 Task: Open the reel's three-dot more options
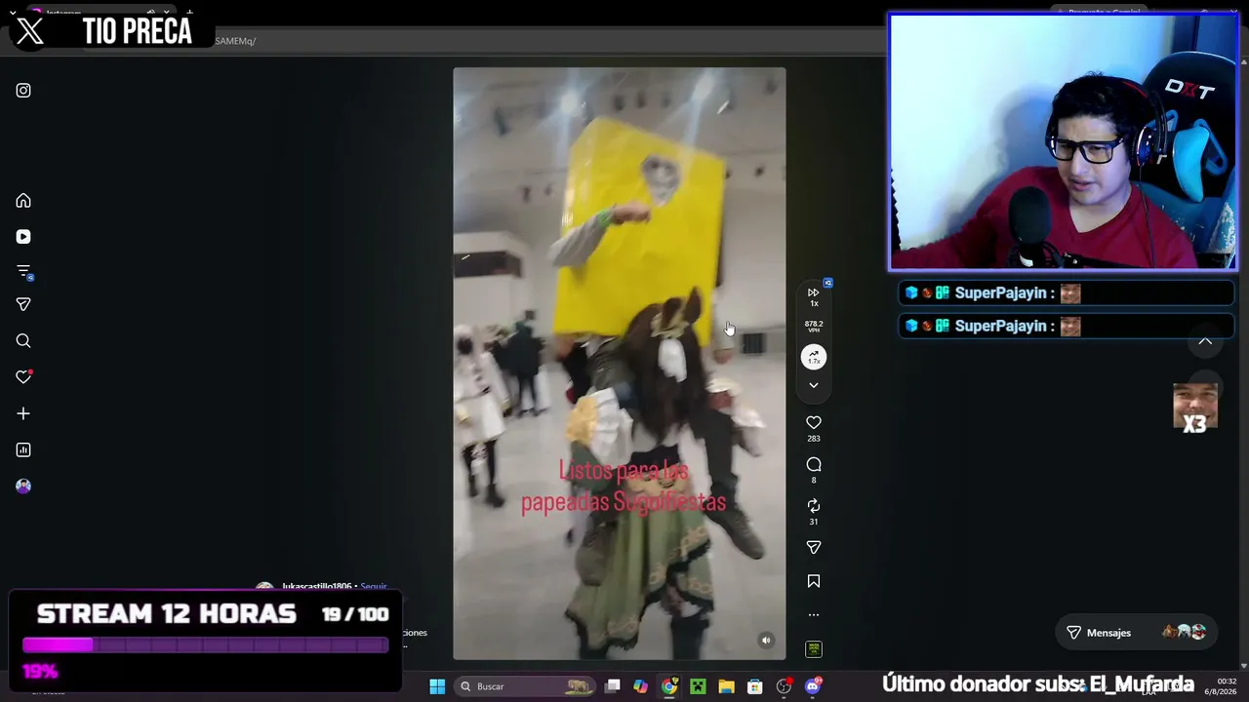click(x=814, y=615)
